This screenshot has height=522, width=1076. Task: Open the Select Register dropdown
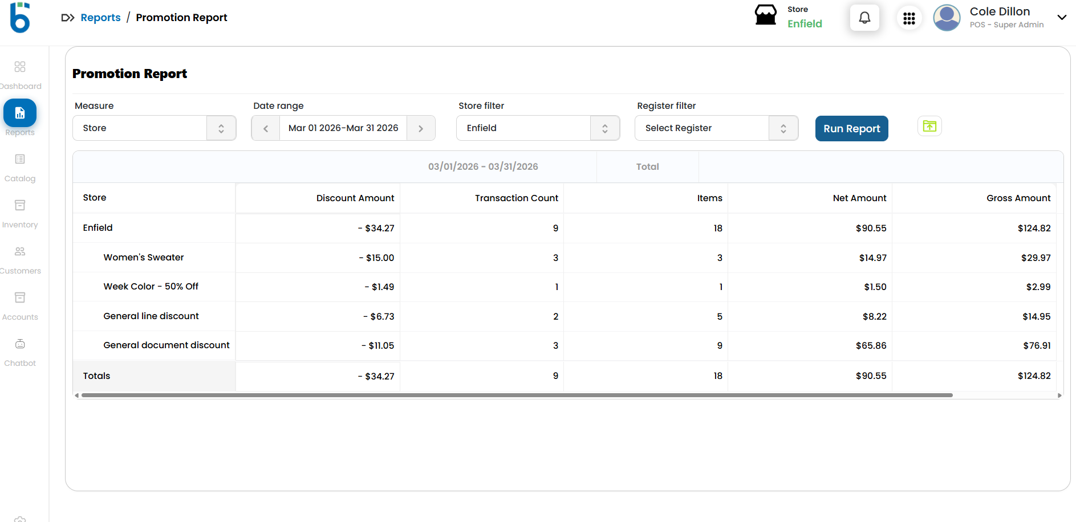717,128
